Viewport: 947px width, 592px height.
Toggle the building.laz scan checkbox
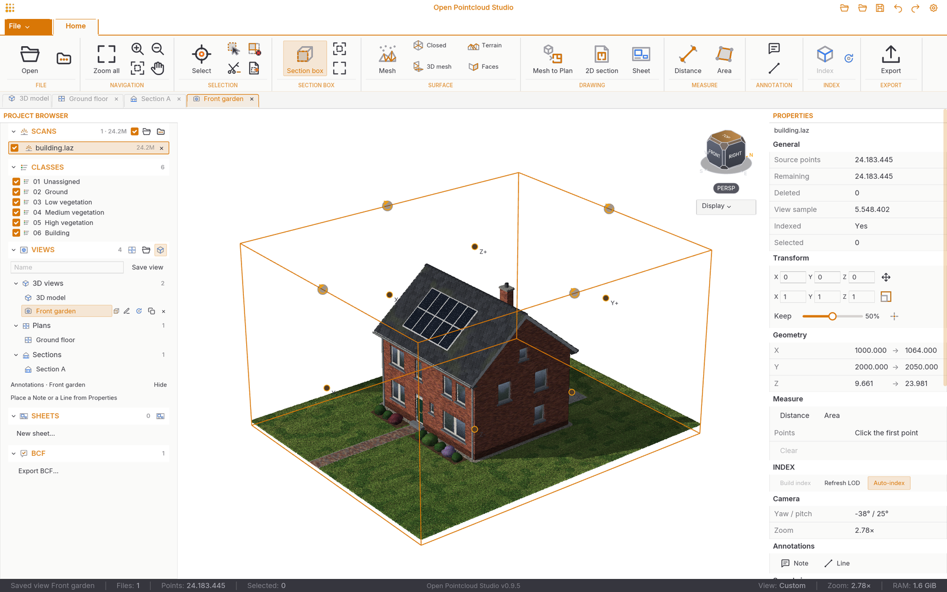(x=15, y=148)
